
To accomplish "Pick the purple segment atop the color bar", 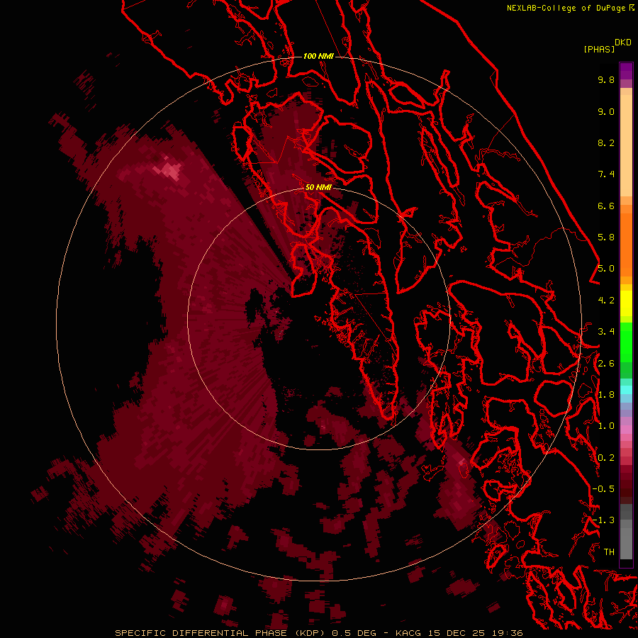I will 626,71.
